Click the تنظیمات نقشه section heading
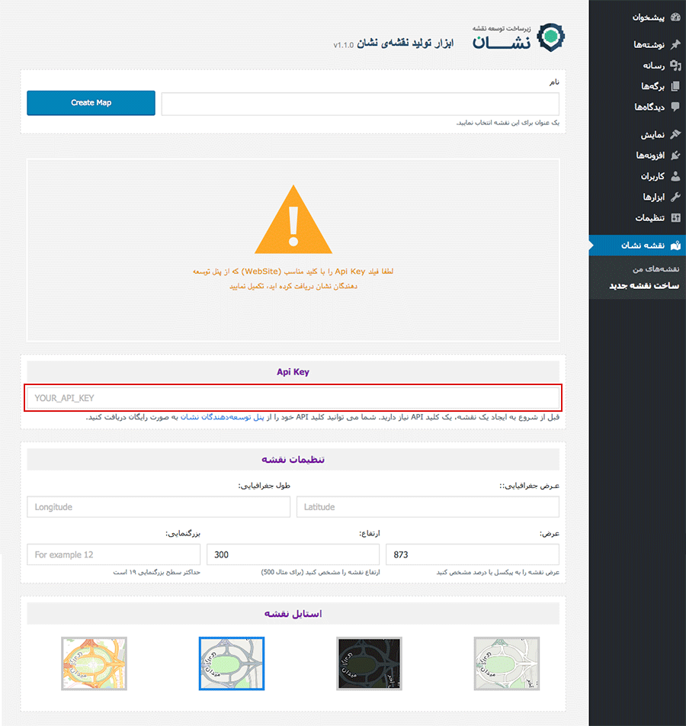Image resolution: width=686 pixels, height=726 pixels. pos(293,459)
